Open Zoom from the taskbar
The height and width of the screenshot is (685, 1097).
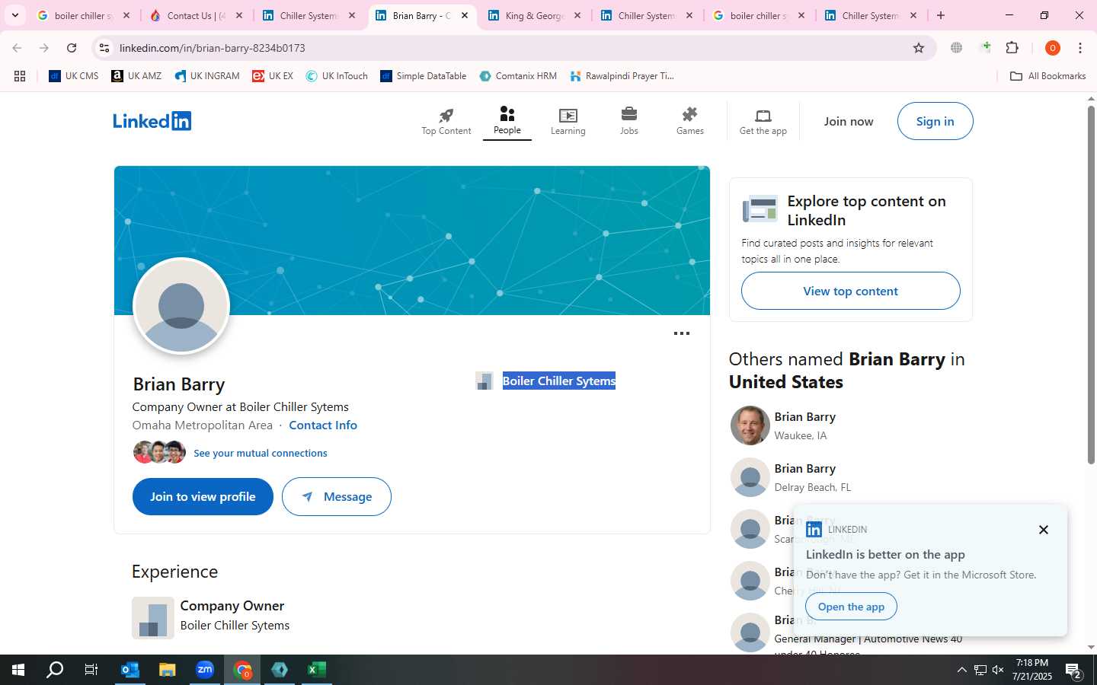[205, 670]
